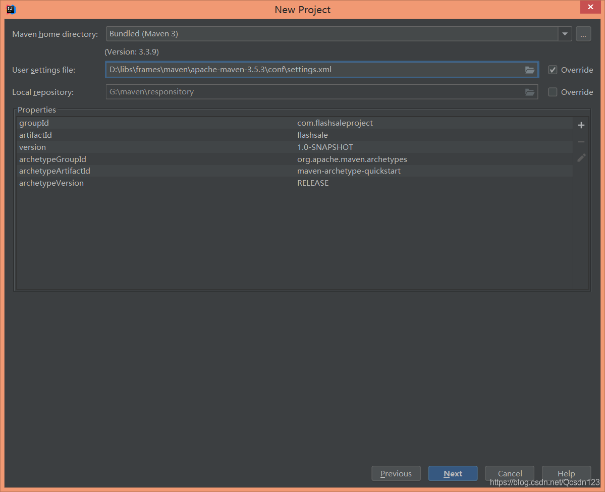Go back with the Previous button
This screenshot has width=605, height=492.
pos(396,473)
